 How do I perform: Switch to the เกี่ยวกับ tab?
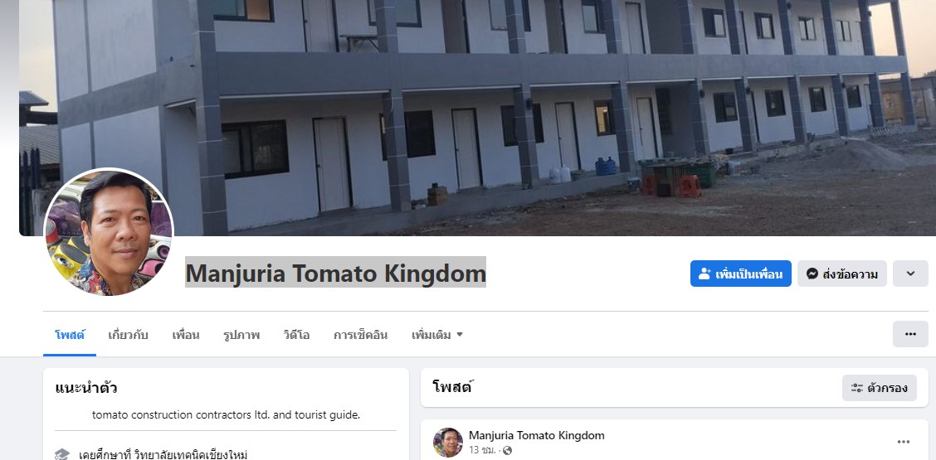[128, 335]
